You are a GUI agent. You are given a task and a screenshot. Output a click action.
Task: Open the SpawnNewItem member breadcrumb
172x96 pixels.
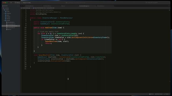(x=44, y=8)
